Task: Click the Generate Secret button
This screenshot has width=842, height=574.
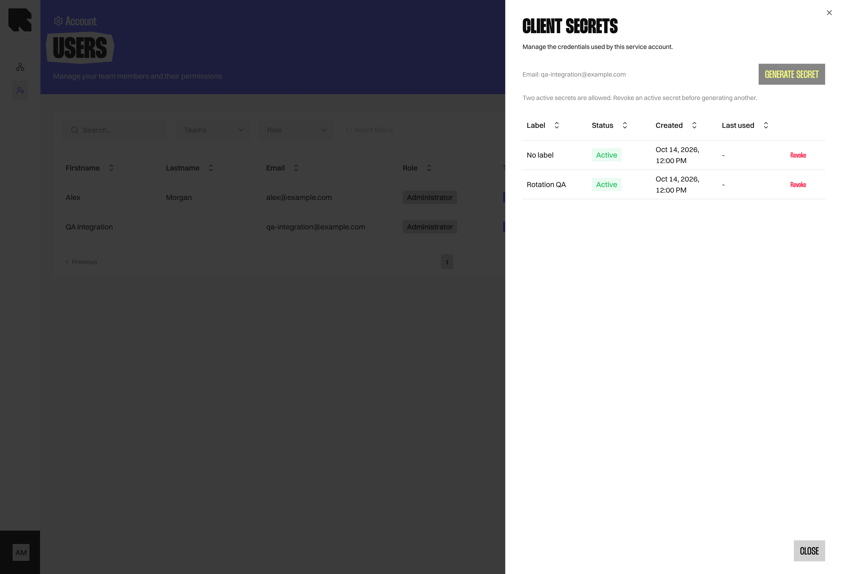Action: click(x=792, y=74)
